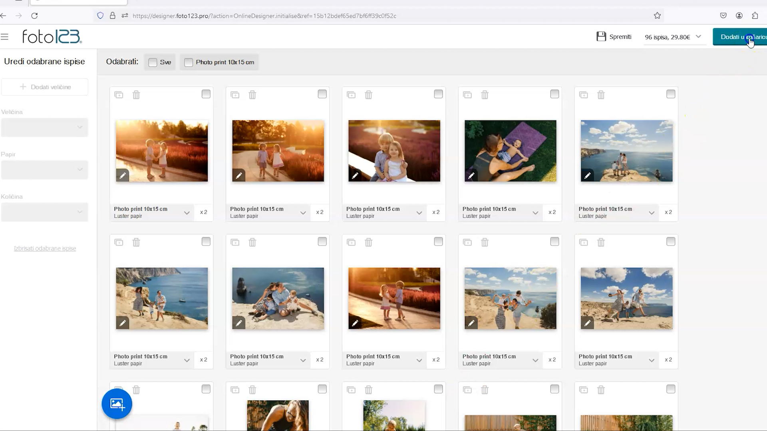Click the Dodati u košaricu button
Image resolution: width=767 pixels, height=431 pixels.
(739, 37)
